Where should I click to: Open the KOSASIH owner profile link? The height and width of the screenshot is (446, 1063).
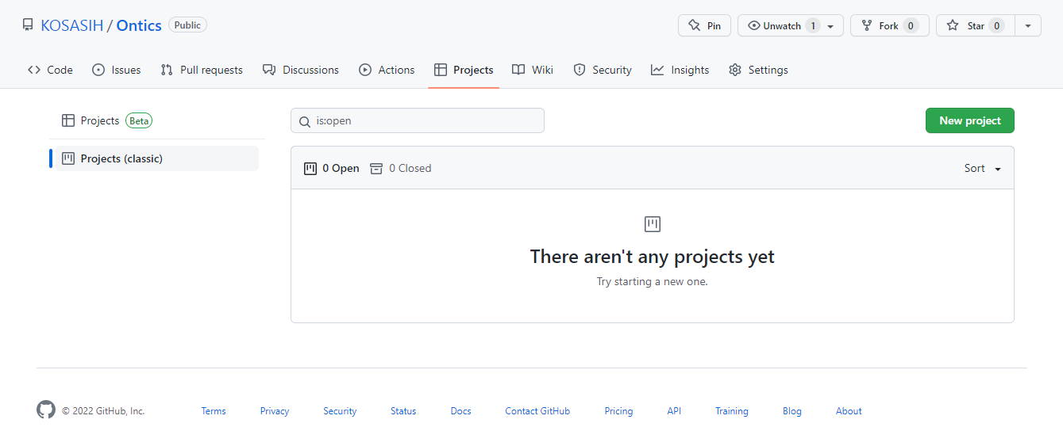coord(72,25)
